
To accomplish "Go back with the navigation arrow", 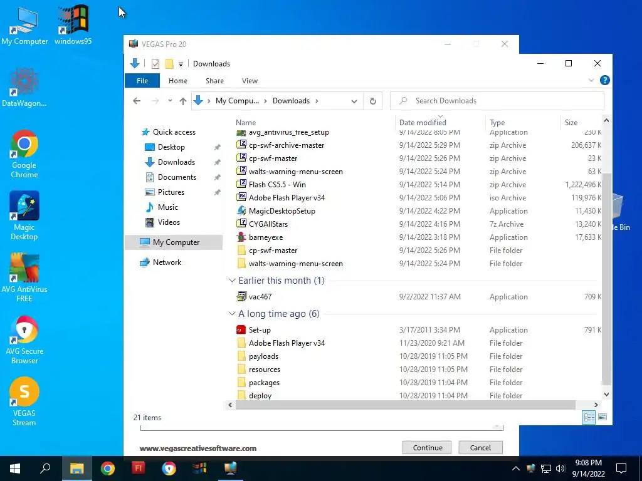I will pos(137,101).
